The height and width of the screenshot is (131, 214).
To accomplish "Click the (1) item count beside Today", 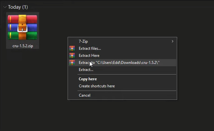I will click(x=25, y=7).
